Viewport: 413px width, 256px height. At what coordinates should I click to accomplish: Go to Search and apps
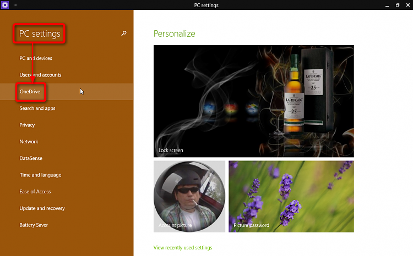coord(37,108)
